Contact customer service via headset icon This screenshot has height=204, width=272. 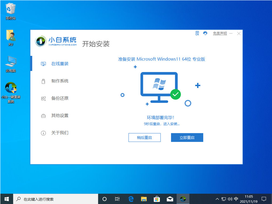205,33
